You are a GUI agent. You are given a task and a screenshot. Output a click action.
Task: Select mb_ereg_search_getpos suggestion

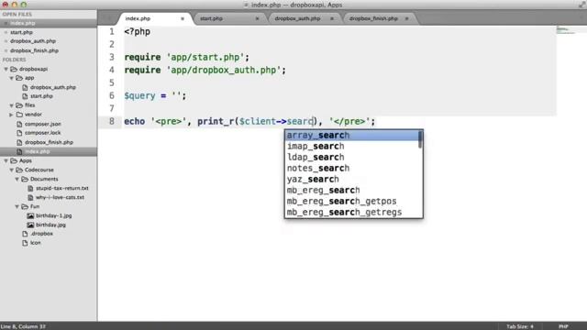351,201
